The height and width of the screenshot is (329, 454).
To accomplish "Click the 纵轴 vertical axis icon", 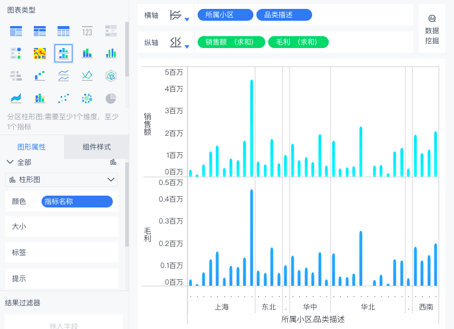I will 176,42.
